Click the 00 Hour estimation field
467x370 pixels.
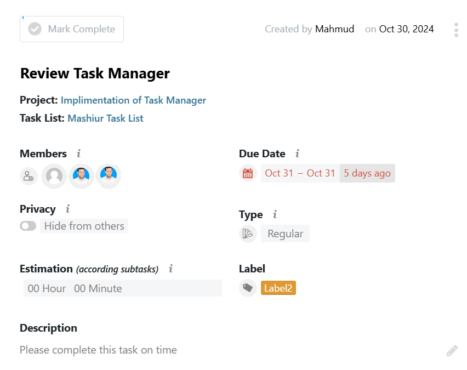point(47,288)
